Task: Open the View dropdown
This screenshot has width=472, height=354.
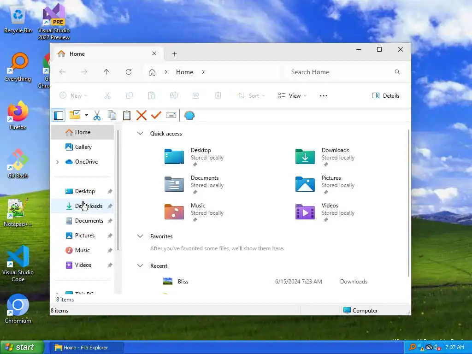Action: pos(292,96)
